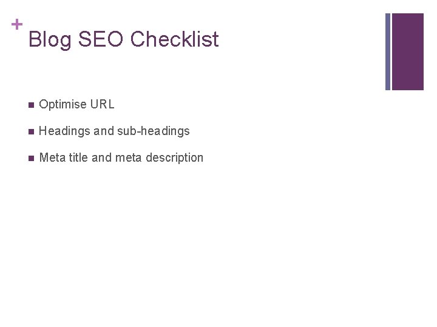Image resolution: width=437 pixels, height=327 pixels.
Task: Select the Blog SEO Checklist title
Action: click(x=123, y=40)
